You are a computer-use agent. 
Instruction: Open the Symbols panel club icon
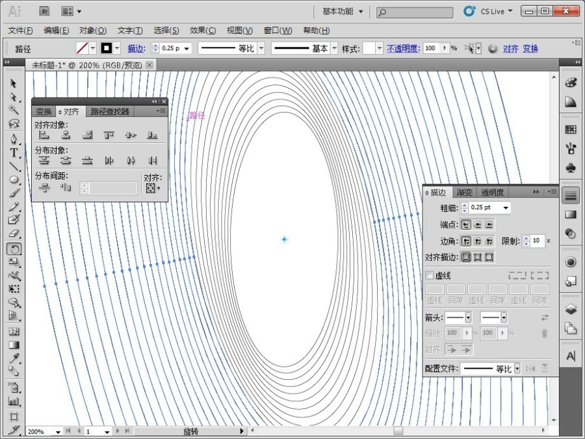coord(571,168)
